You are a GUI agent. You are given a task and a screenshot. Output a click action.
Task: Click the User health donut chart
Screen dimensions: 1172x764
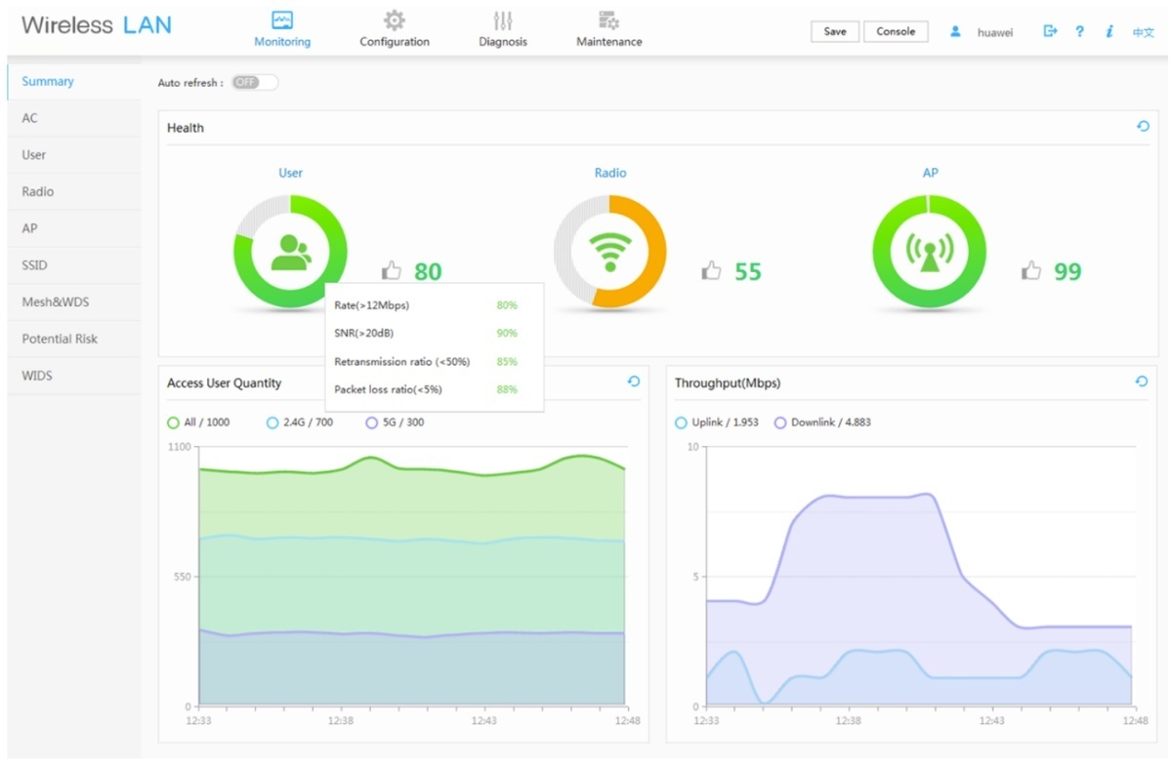pyautogui.click(x=290, y=252)
